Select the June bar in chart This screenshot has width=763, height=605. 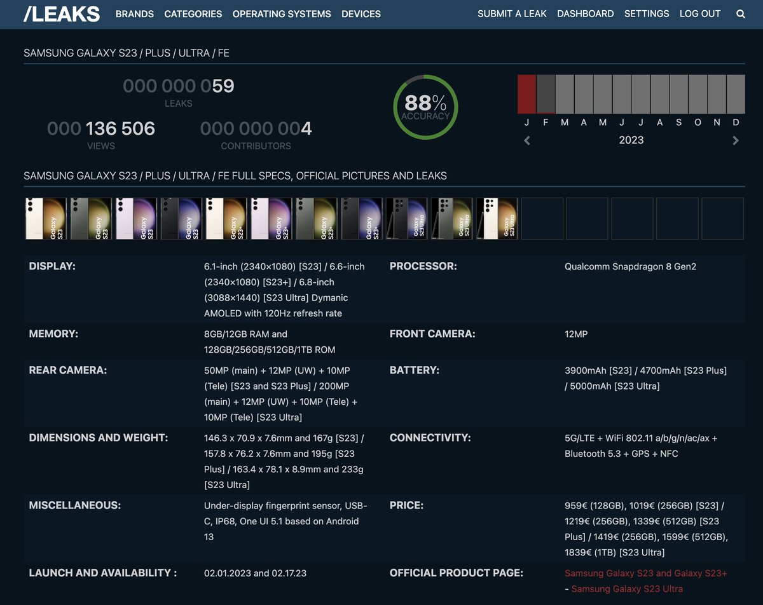coord(622,94)
